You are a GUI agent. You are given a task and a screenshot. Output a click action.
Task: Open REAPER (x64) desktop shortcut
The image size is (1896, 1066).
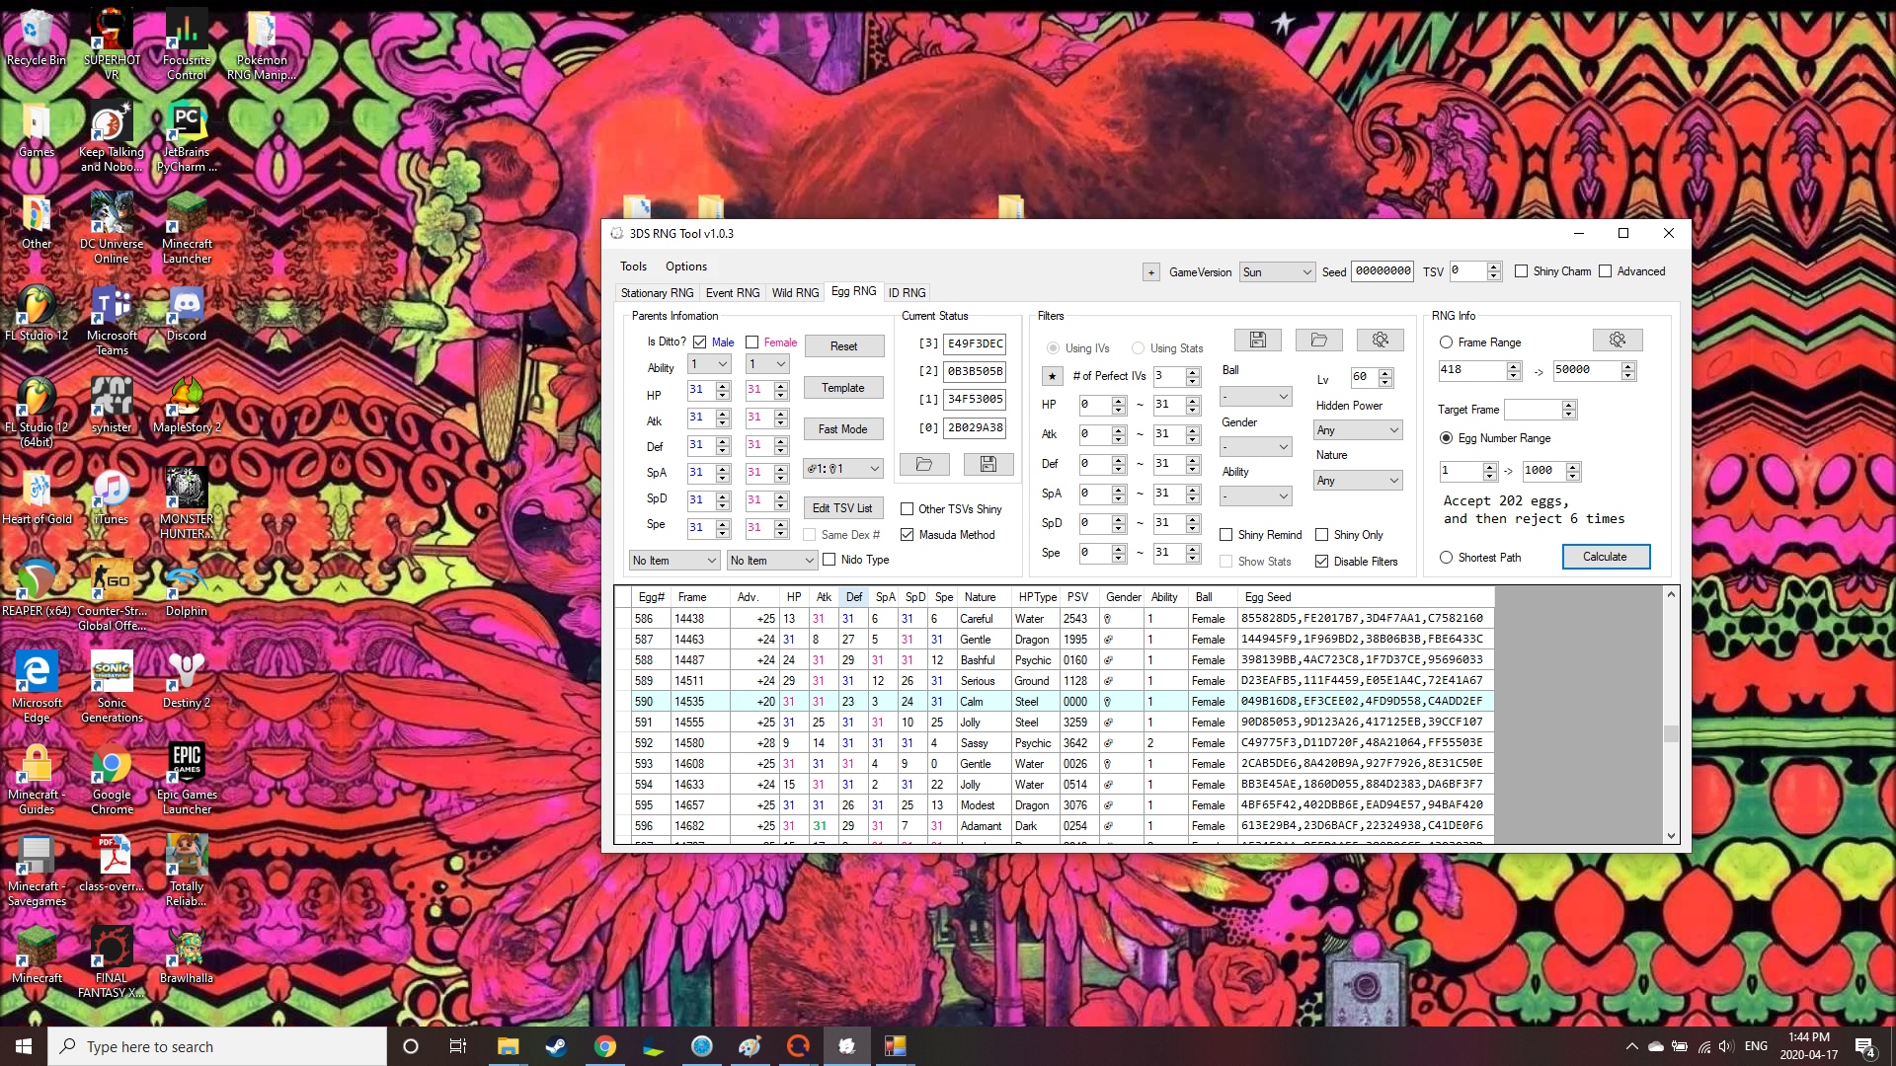coord(37,589)
